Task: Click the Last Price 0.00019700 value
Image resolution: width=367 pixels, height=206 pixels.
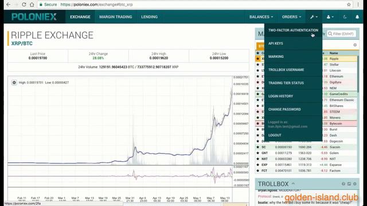Action: pos(38,58)
